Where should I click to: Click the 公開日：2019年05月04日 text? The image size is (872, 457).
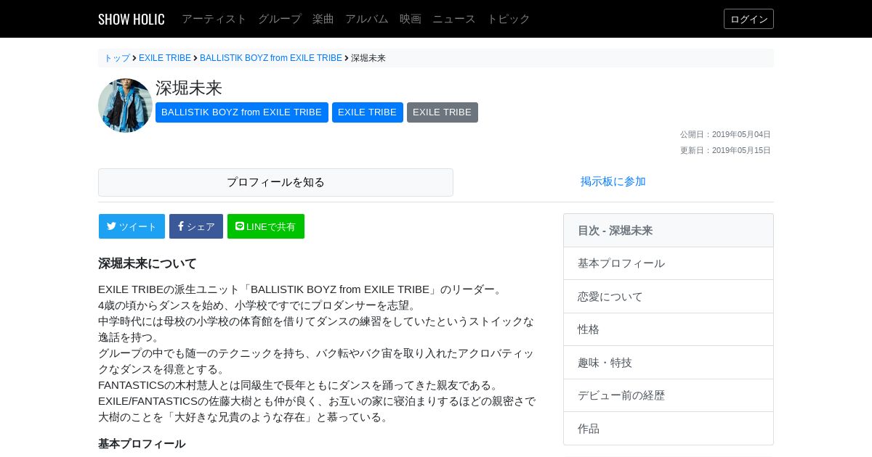(725, 134)
